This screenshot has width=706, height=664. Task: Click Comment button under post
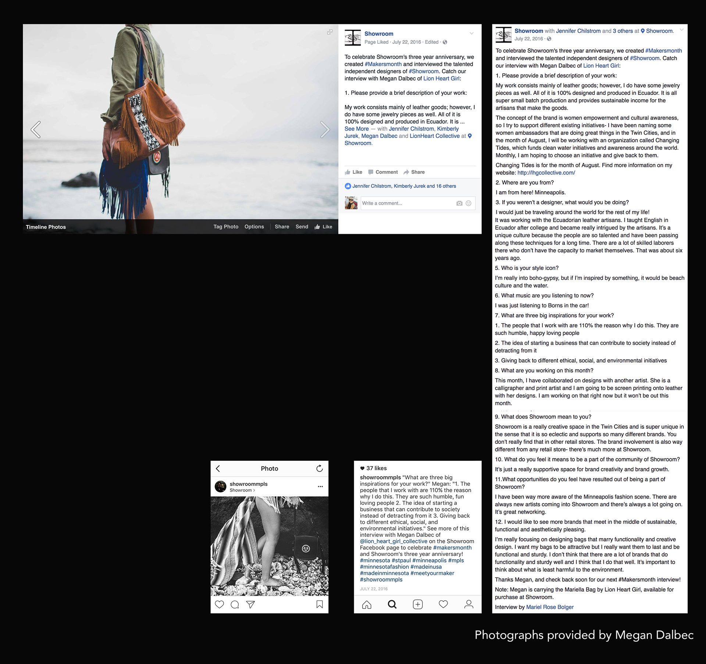383,172
